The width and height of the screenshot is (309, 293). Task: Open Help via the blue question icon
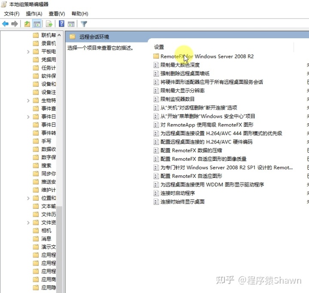pyautogui.click(x=61, y=24)
